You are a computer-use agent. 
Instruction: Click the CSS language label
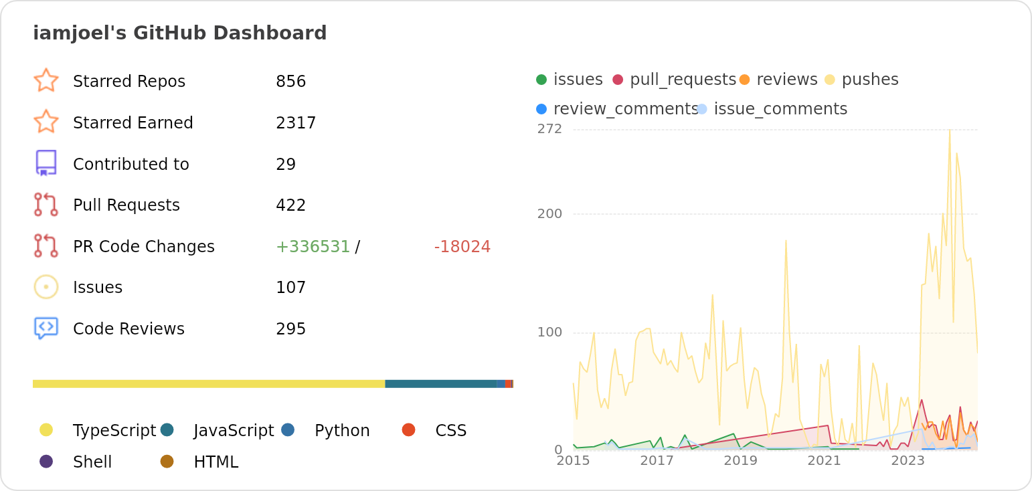[451, 431]
